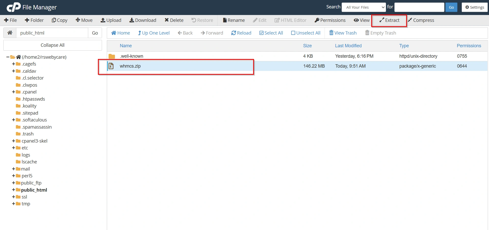
Task: Click the whmcs.zip file name
Action: point(130,66)
